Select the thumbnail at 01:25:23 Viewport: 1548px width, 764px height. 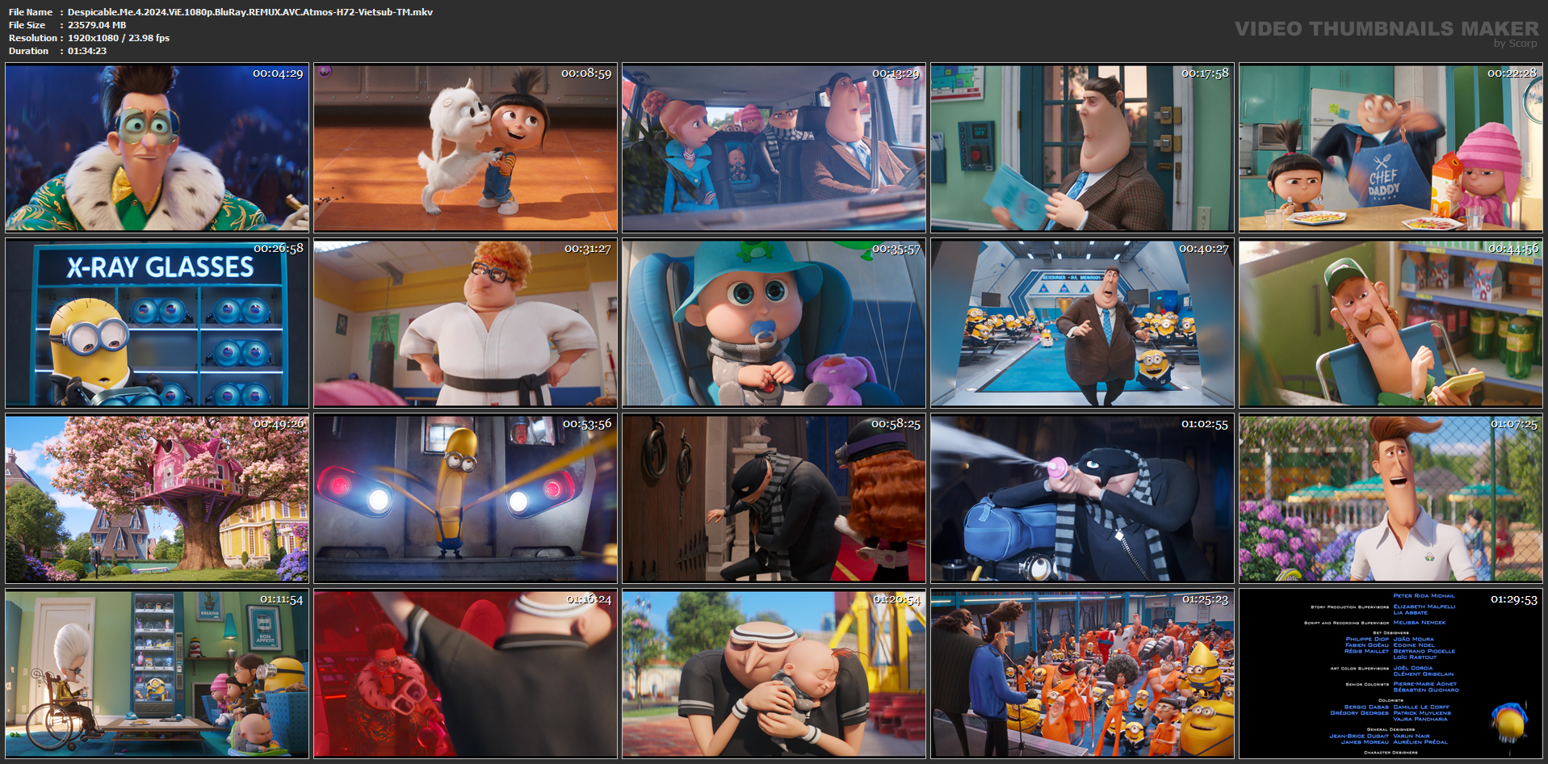(x=1083, y=674)
